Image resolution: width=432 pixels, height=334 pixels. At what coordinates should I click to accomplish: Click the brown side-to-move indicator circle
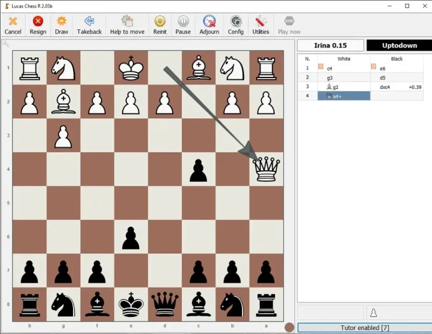pos(289,327)
